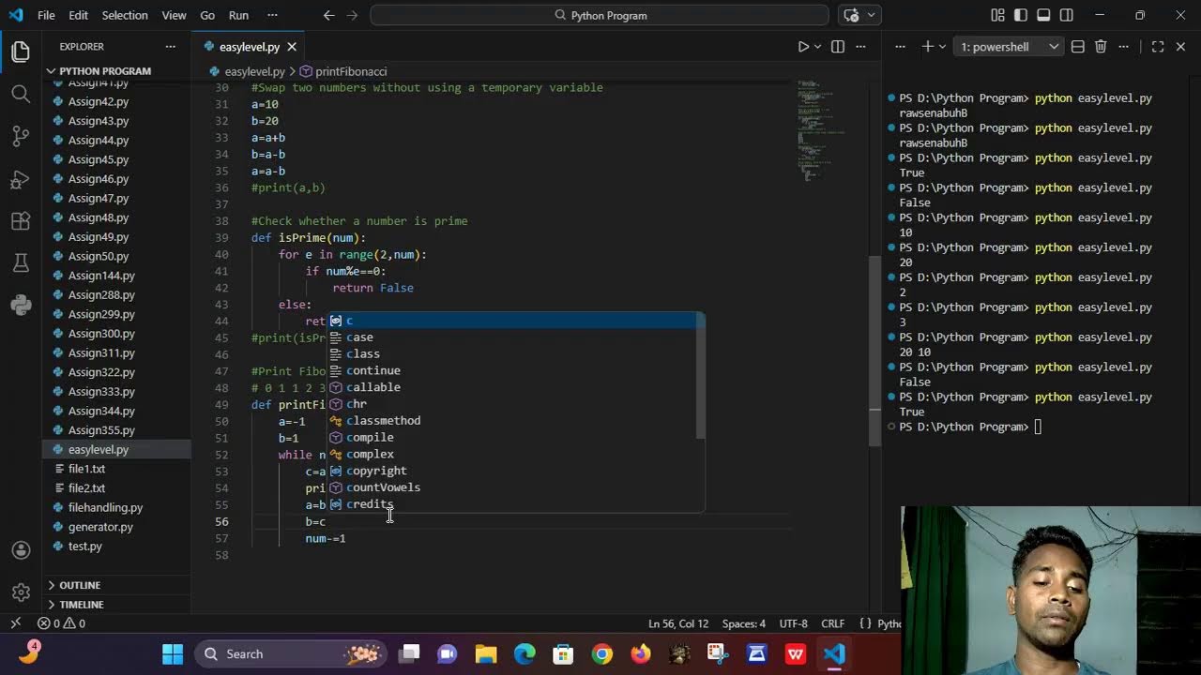The image size is (1201, 675).
Task: Kill terminal with trash icon
Action: [x=1101, y=47]
